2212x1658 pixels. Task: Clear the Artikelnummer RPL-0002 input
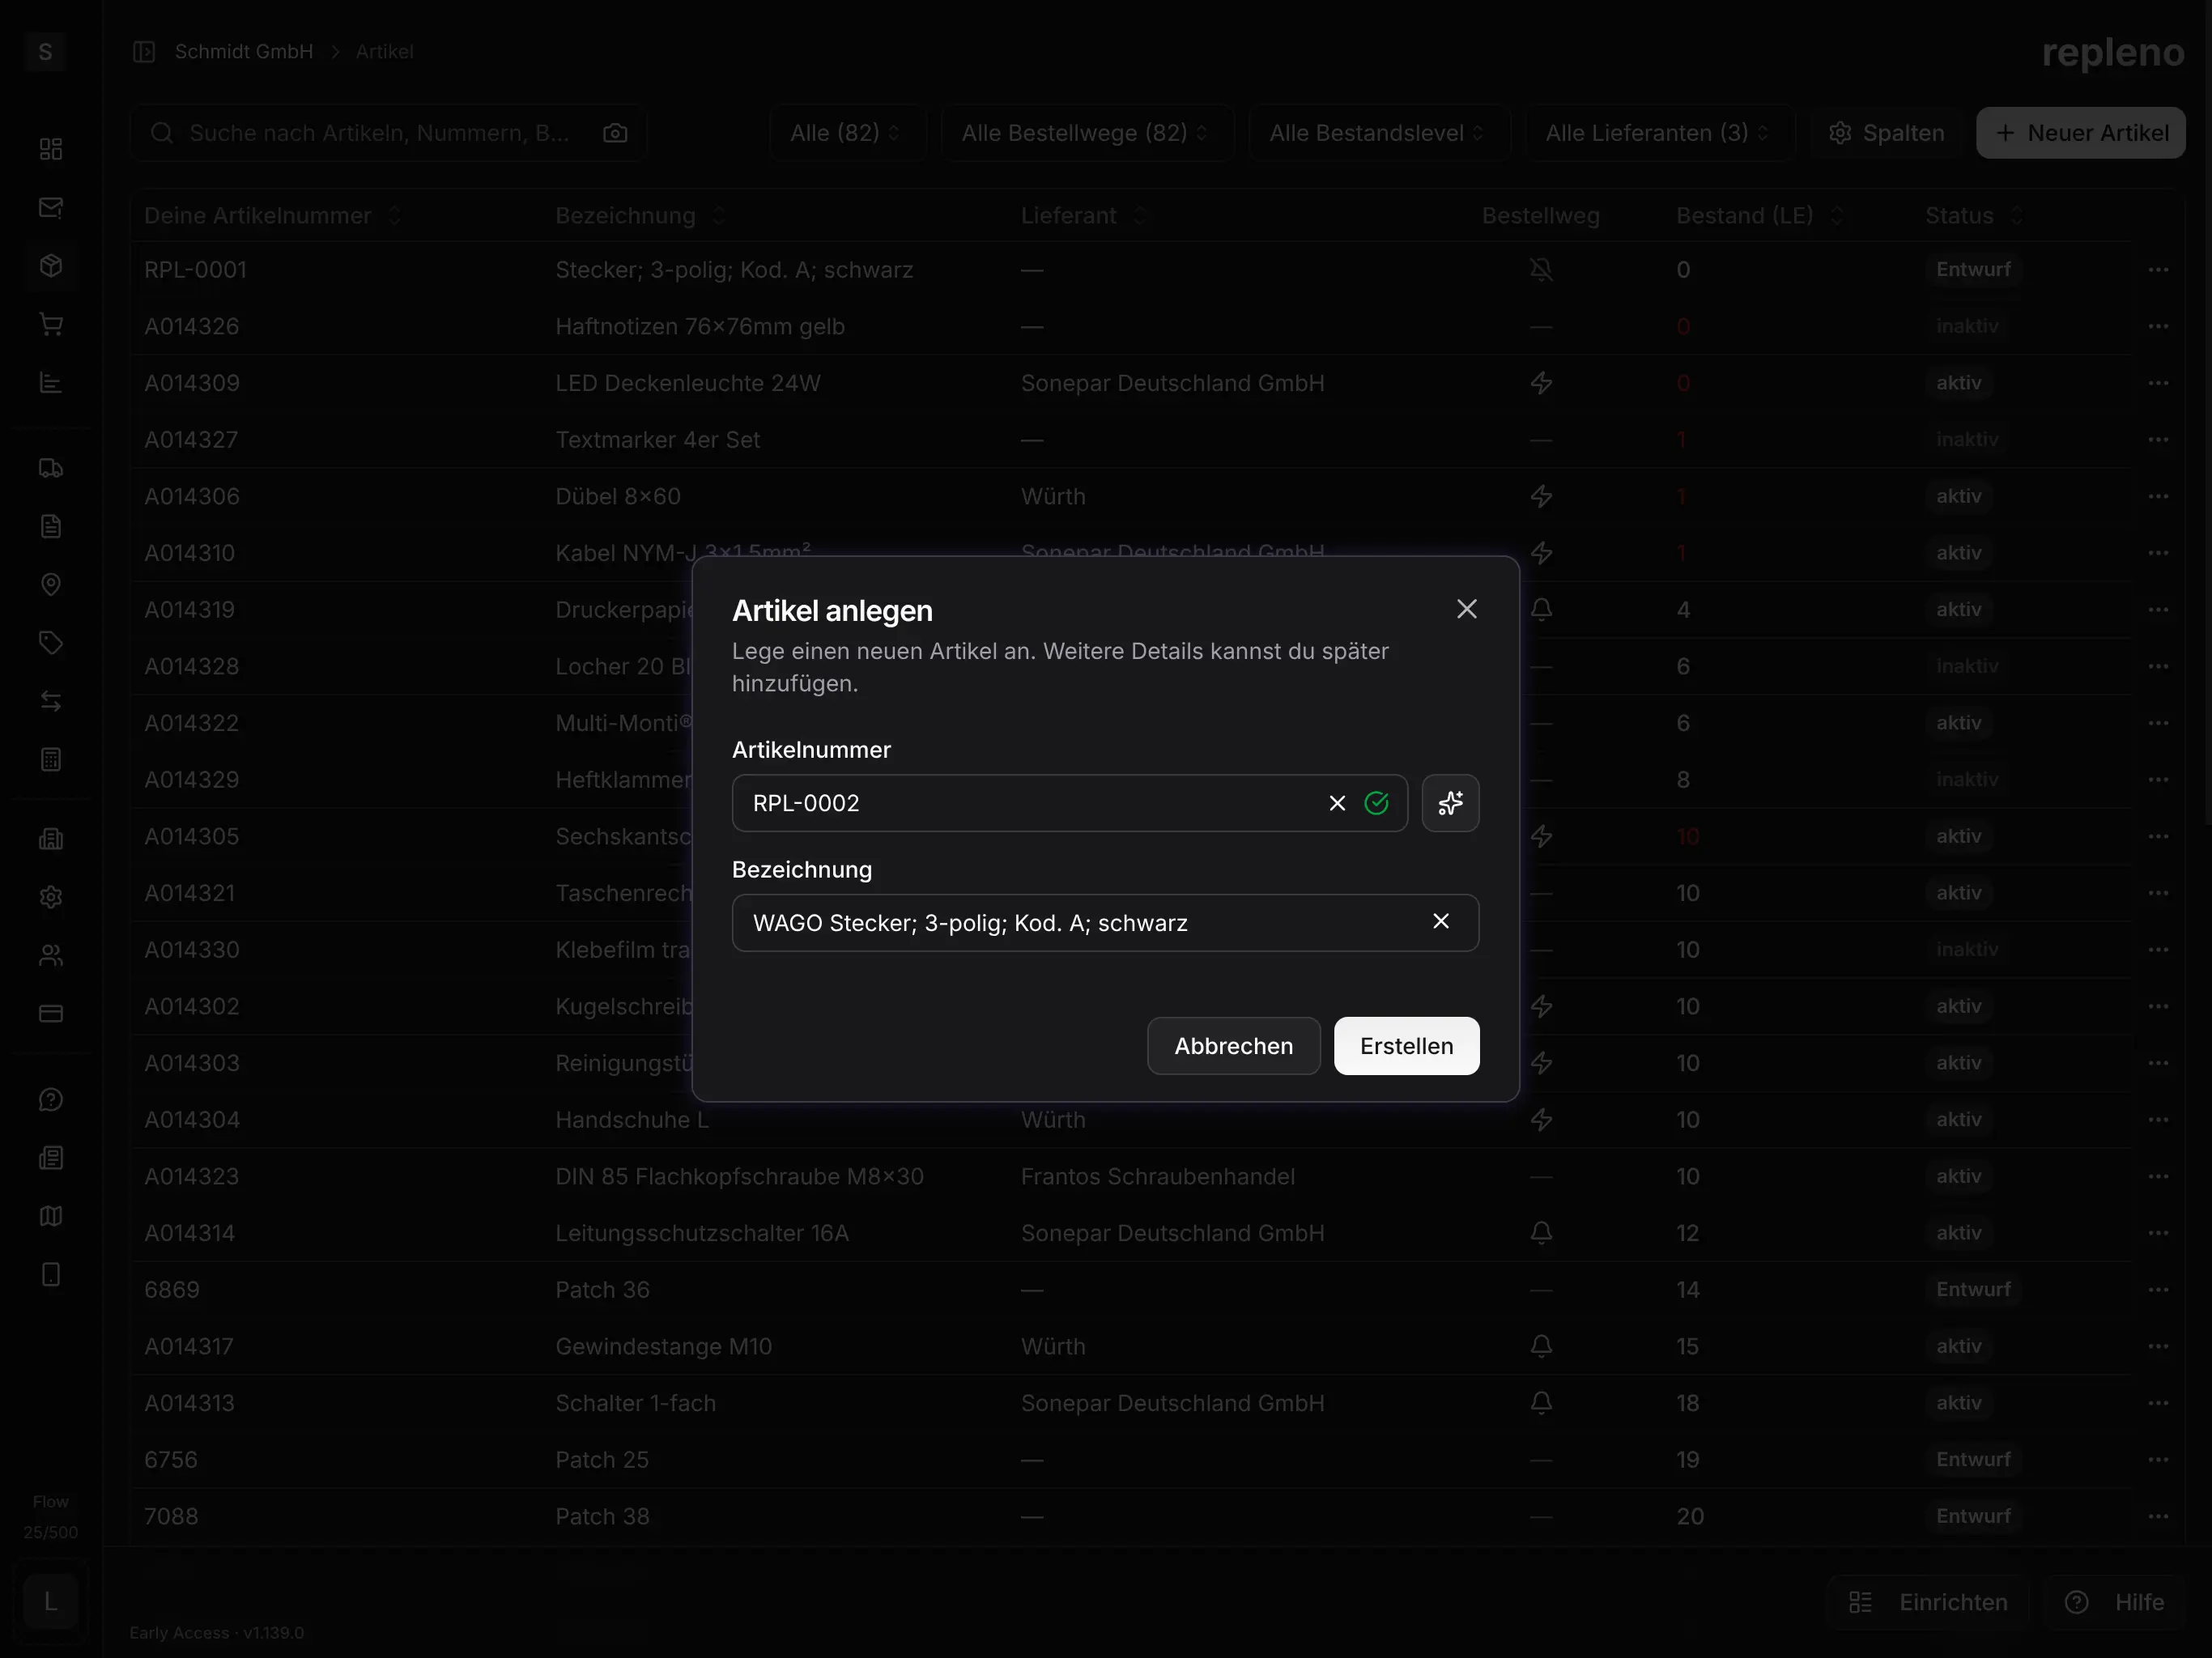tap(1337, 803)
